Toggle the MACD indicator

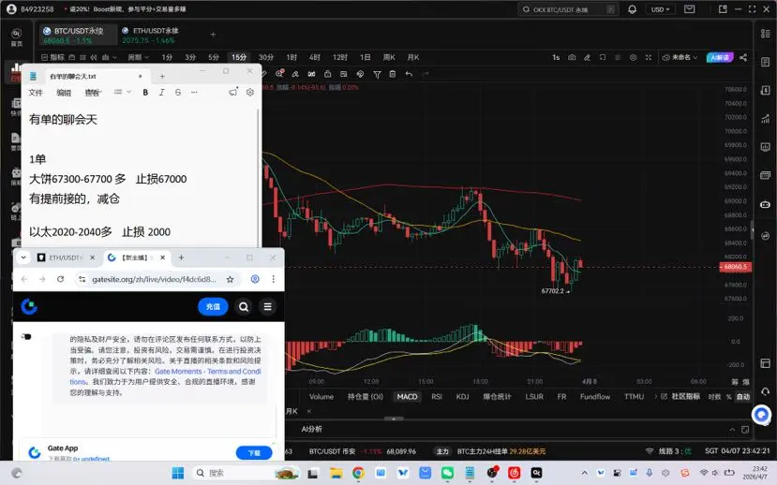tap(408, 397)
